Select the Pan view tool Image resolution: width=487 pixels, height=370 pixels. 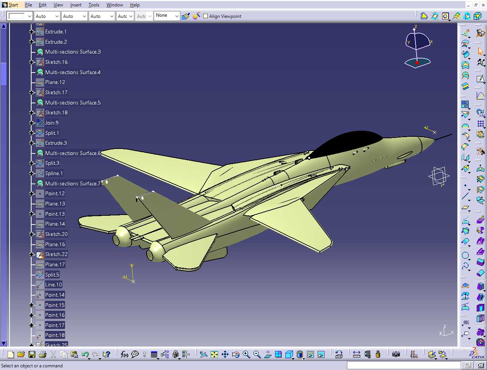225,354
